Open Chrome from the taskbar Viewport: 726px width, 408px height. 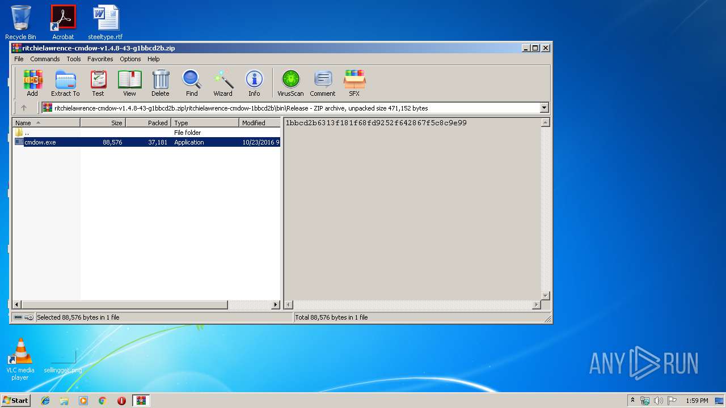pos(102,401)
